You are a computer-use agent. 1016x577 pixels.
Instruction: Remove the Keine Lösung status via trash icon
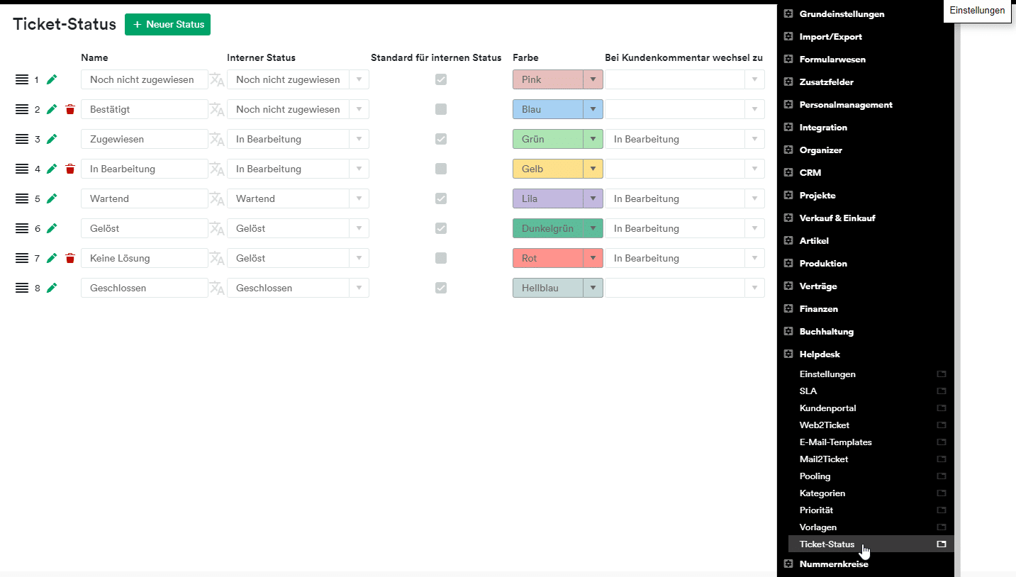point(69,258)
